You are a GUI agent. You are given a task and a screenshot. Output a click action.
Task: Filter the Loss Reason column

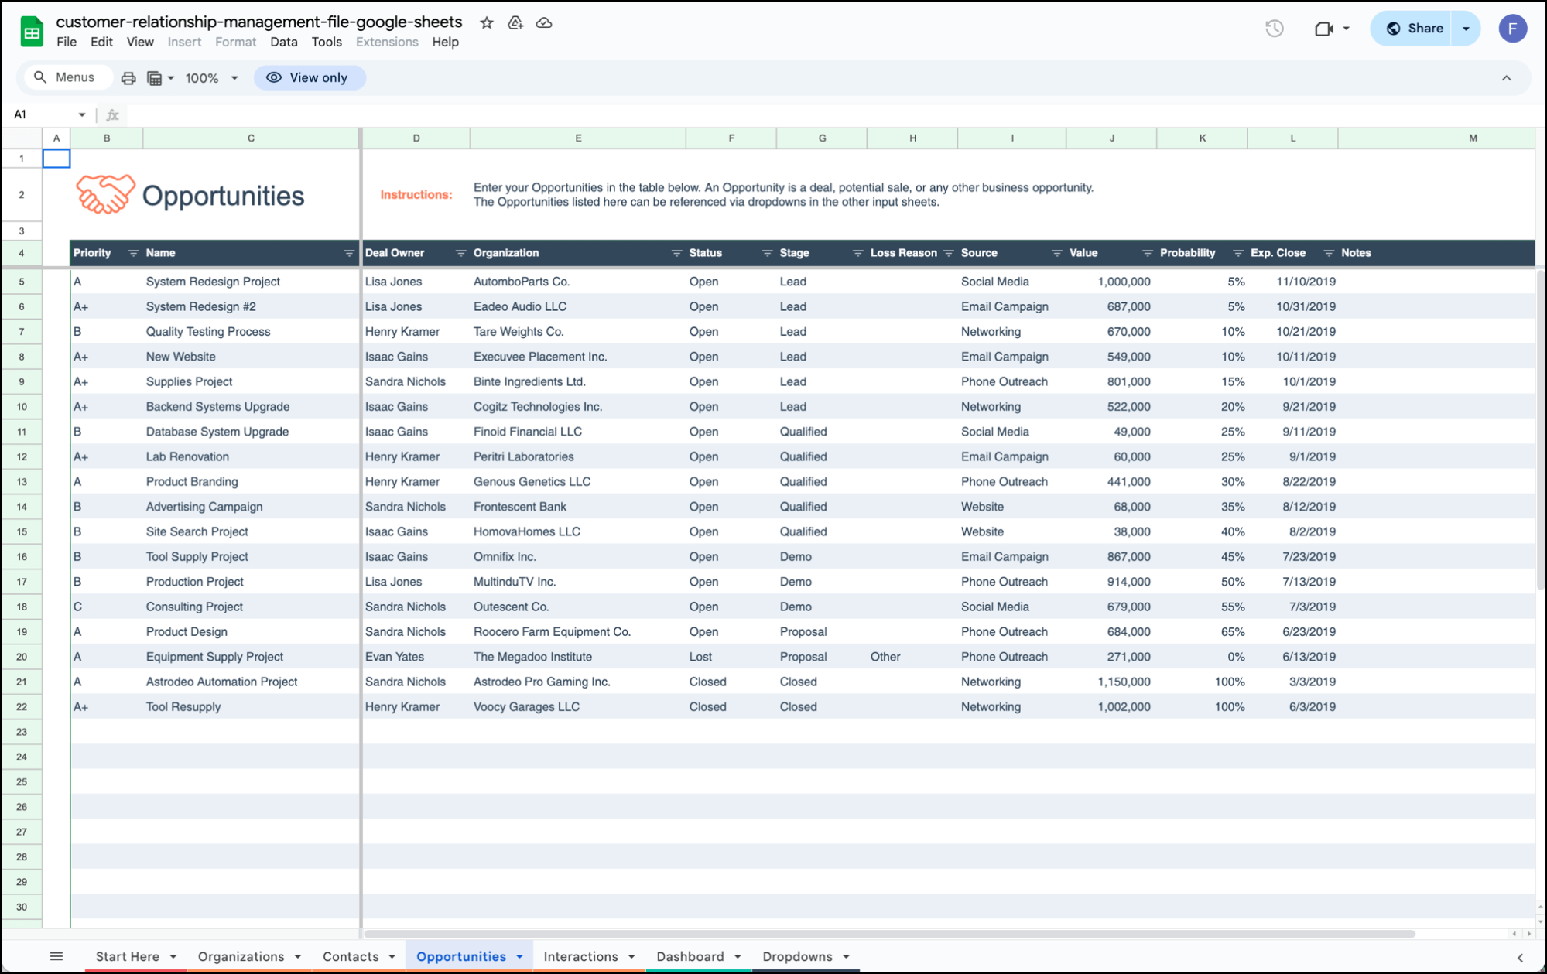click(949, 253)
